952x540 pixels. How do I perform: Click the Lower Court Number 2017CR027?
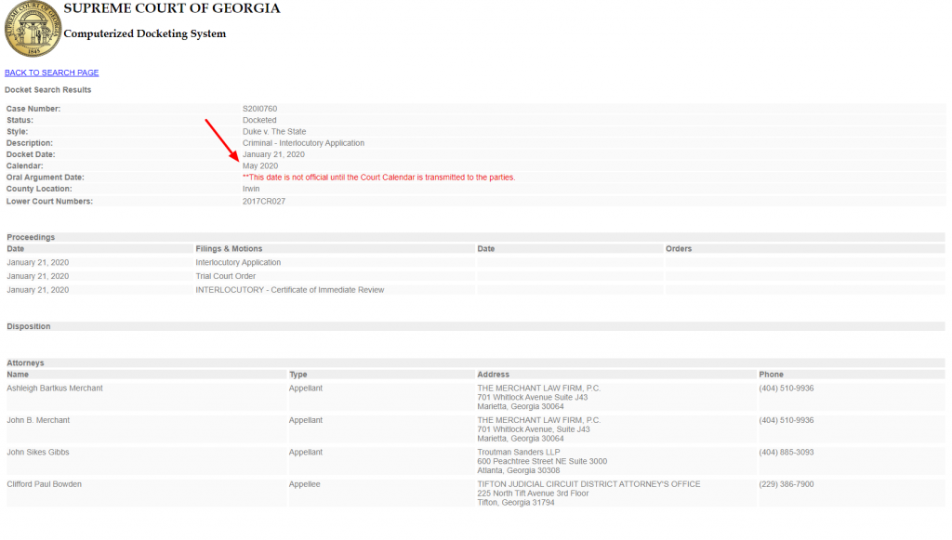click(x=264, y=201)
